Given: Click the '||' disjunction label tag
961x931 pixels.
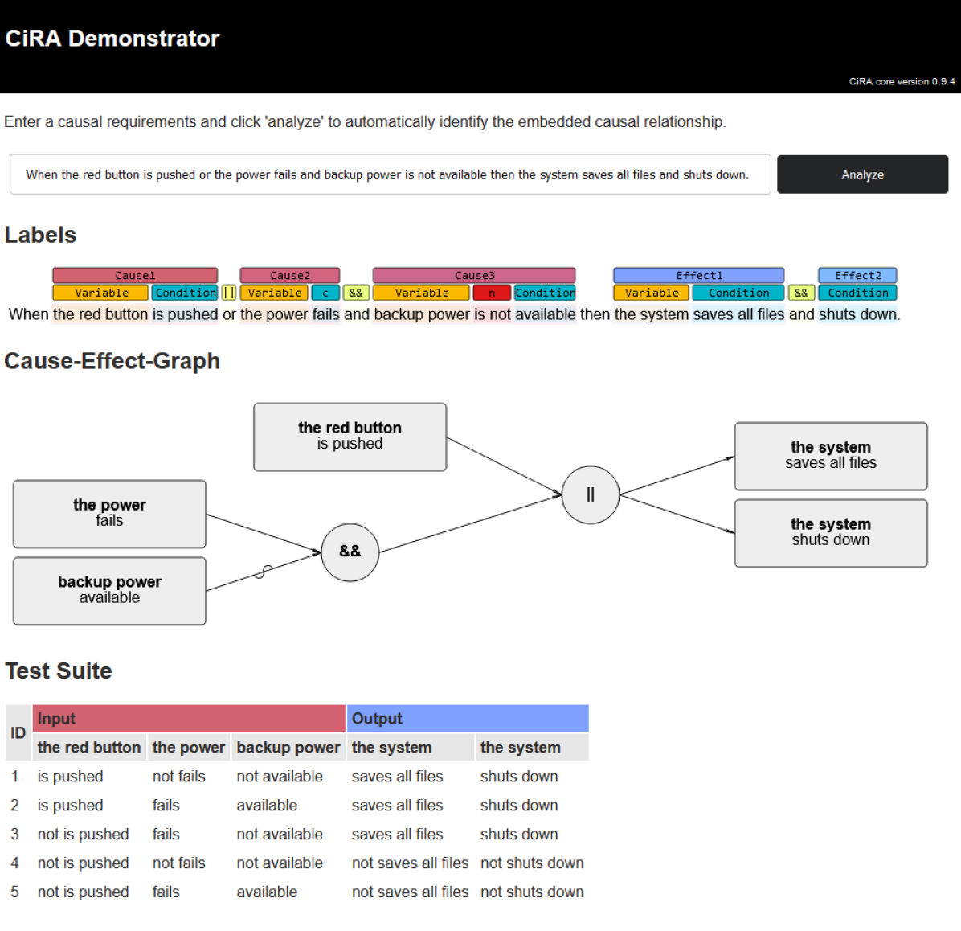Looking at the screenshot, I should pyautogui.click(x=229, y=293).
